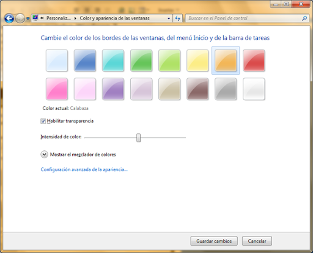Click the Back navigation arrow button
Image resolution: width=313 pixels, height=253 pixels.
[9, 18]
